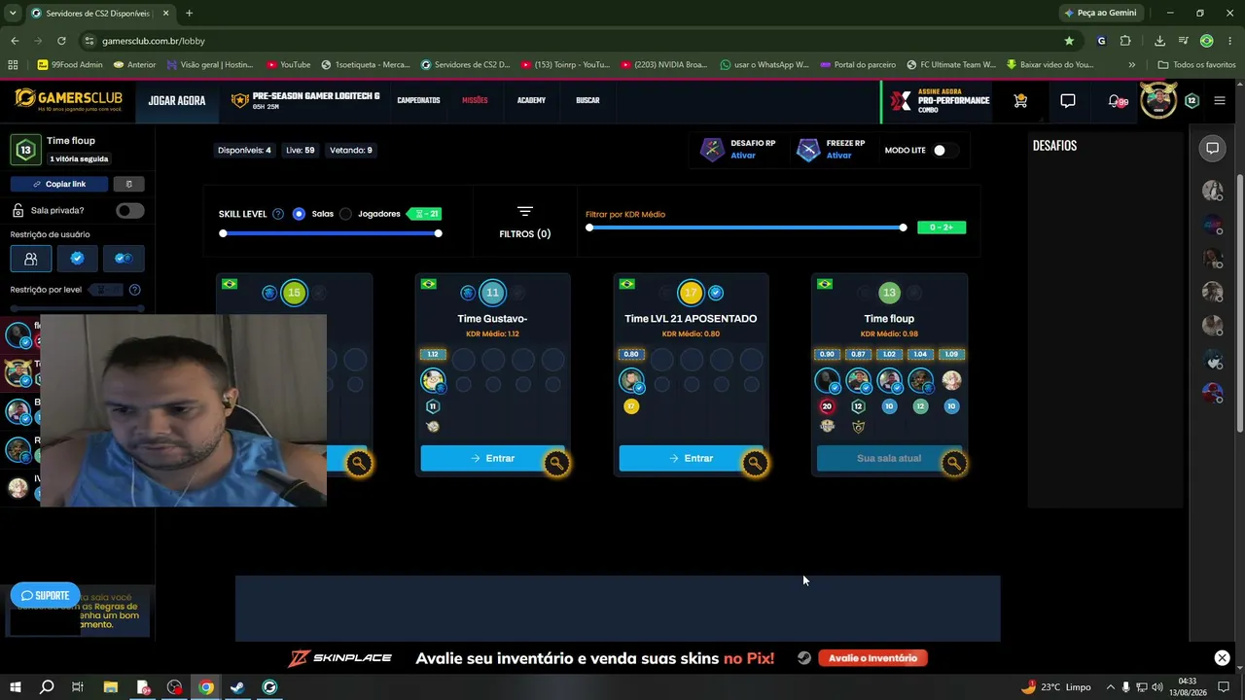This screenshot has width=1245, height=700.
Task: Open the chat bubble in right sidebar
Action: click(x=1212, y=148)
